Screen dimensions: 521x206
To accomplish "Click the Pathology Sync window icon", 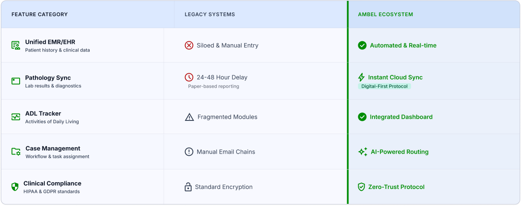I will click(x=16, y=81).
